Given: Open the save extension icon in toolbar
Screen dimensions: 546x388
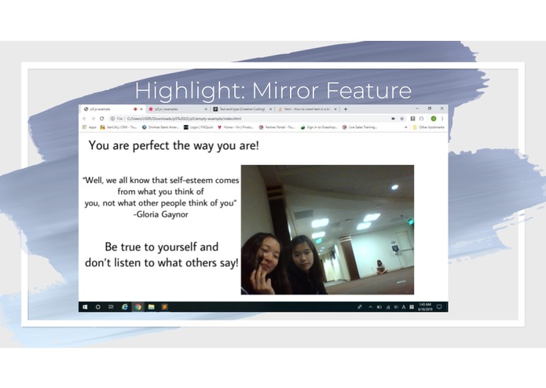Looking at the screenshot, I should tap(412, 119).
